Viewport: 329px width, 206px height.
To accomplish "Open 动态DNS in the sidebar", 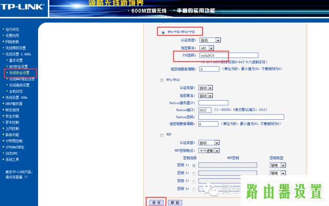I will [x=11, y=154].
